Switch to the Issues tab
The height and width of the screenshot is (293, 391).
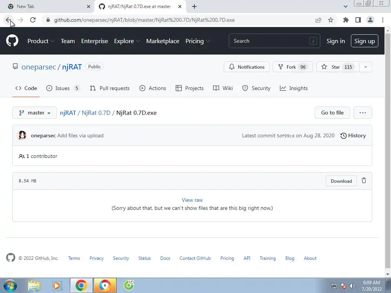click(63, 88)
